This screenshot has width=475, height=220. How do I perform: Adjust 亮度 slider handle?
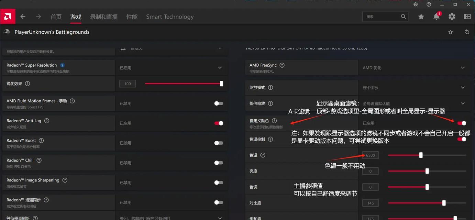[427, 171]
